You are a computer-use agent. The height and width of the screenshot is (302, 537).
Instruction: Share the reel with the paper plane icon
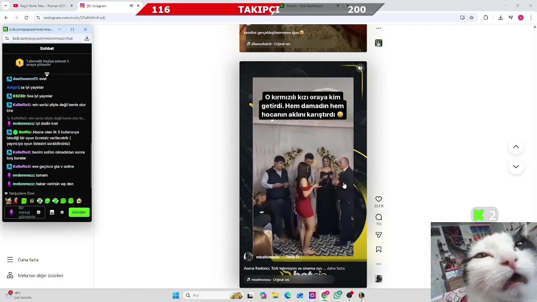(378, 235)
